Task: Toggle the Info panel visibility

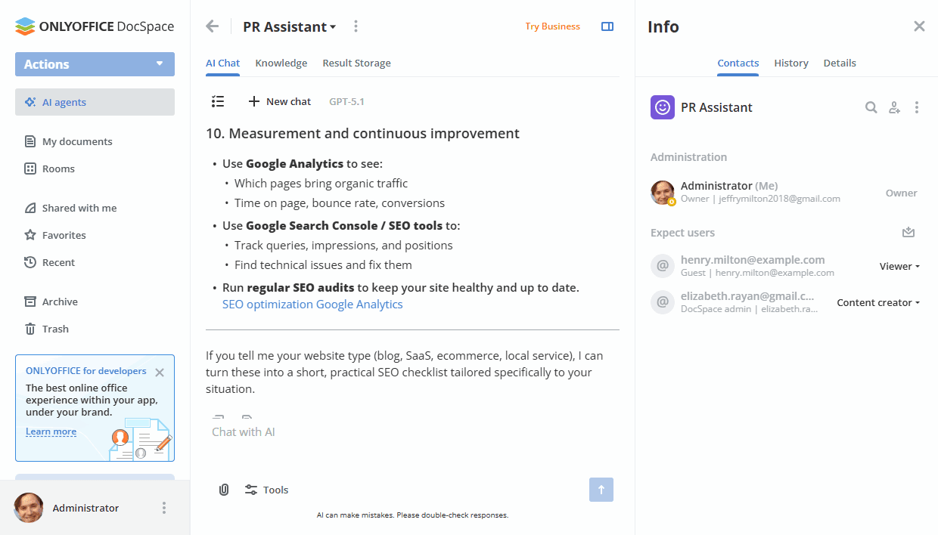Action: (607, 26)
